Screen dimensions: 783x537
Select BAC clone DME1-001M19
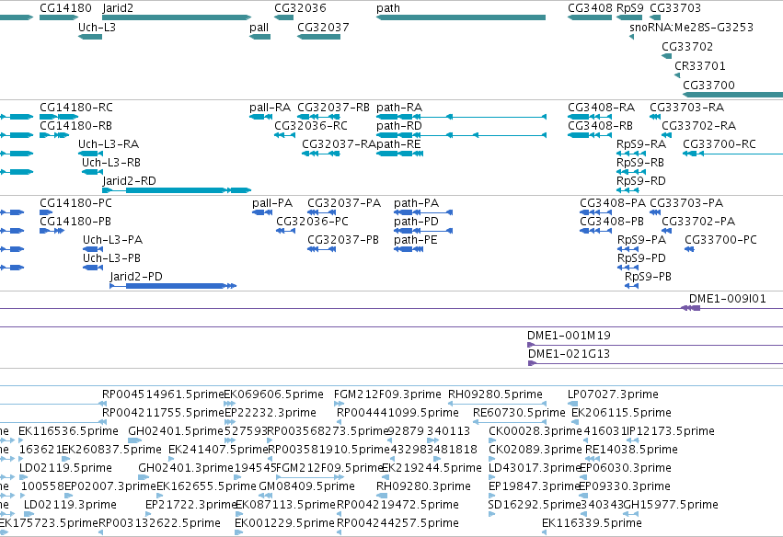pyautogui.click(x=569, y=336)
